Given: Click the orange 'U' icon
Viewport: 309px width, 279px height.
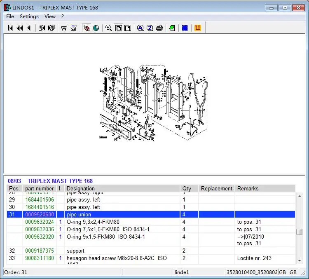Looking at the screenshot, I should click(198, 28).
